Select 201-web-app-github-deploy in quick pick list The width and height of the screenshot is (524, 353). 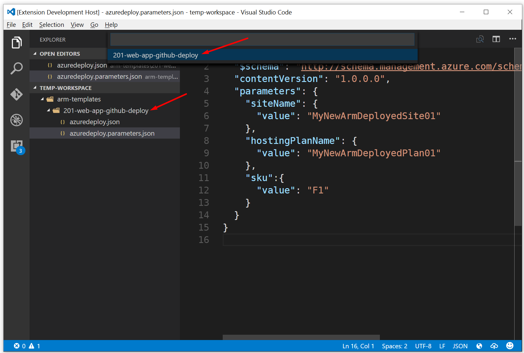[263, 55]
